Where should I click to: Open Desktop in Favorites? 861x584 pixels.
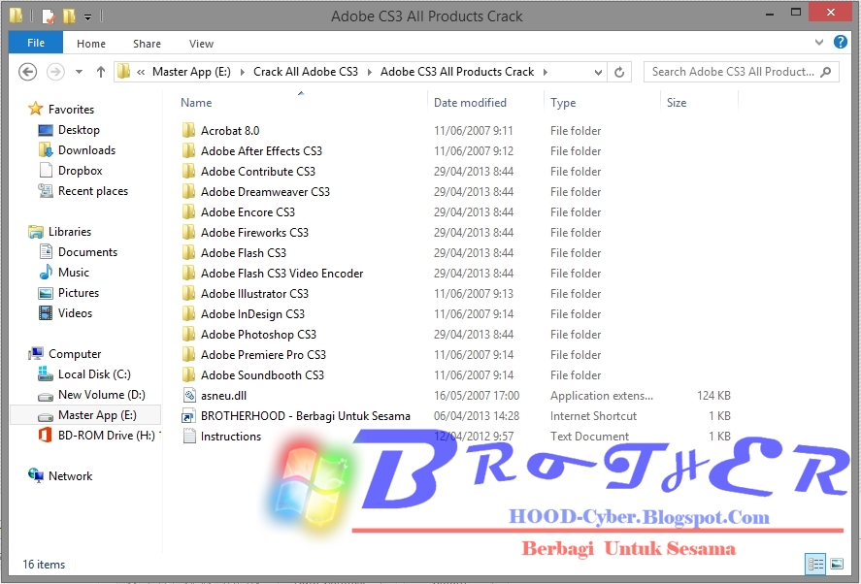[79, 130]
